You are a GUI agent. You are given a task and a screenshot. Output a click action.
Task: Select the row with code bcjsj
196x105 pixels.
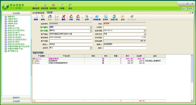pos(99,63)
